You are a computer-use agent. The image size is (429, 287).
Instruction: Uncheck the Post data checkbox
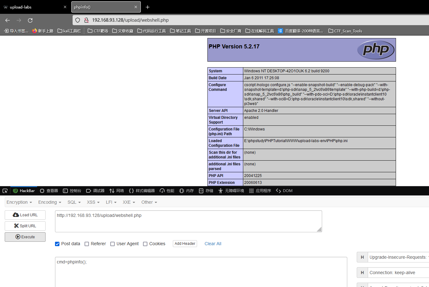[x=57, y=244]
